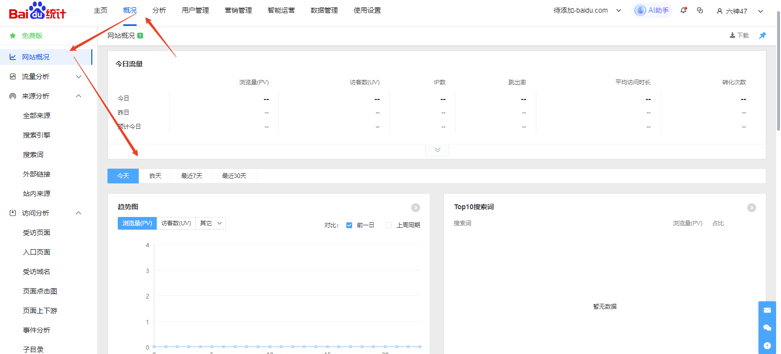Click the 网站概况 chart icon in the sidebar

(x=13, y=57)
